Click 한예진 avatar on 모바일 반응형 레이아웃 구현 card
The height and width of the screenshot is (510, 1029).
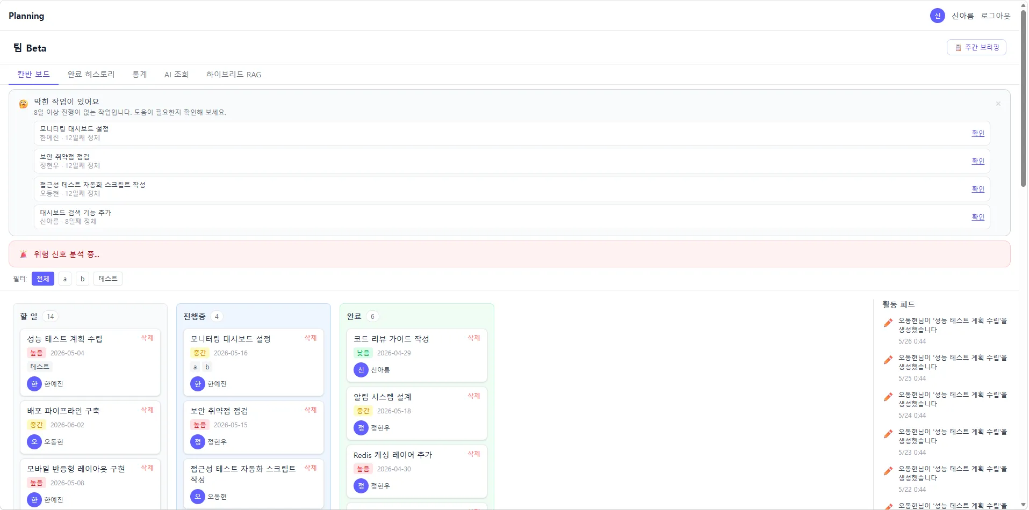click(x=34, y=500)
